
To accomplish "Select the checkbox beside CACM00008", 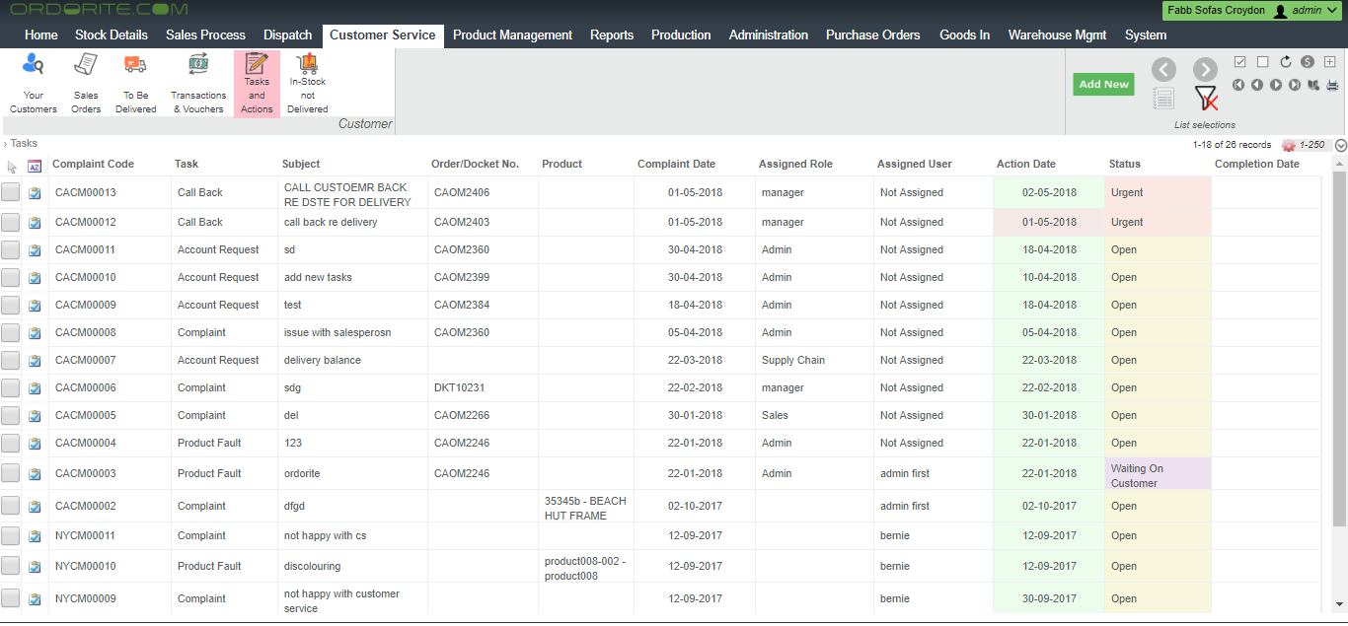I will tap(11, 333).
